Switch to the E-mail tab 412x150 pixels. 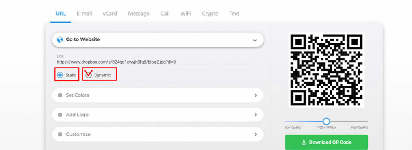[84, 14]
